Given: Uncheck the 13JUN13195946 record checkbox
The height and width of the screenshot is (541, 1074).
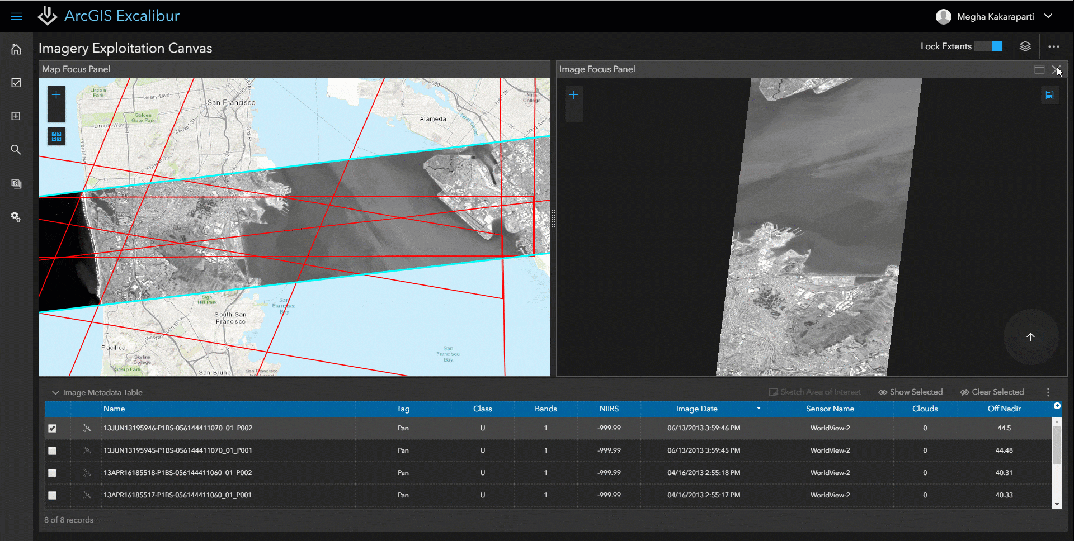Looking at the screenshot, I should click(x=52, y=428).
